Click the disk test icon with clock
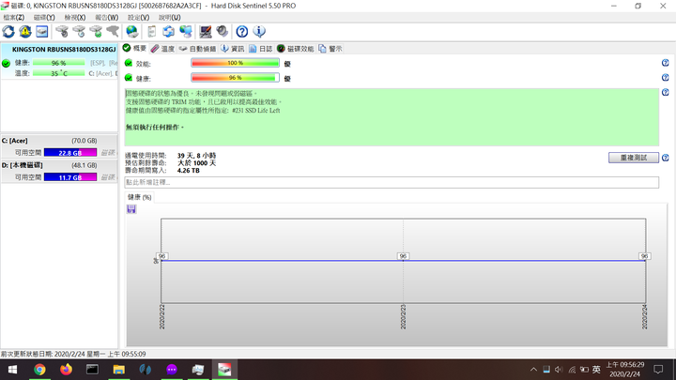Image resolution: width=676 pixels, height=380 pixels. tap(79, 32)
